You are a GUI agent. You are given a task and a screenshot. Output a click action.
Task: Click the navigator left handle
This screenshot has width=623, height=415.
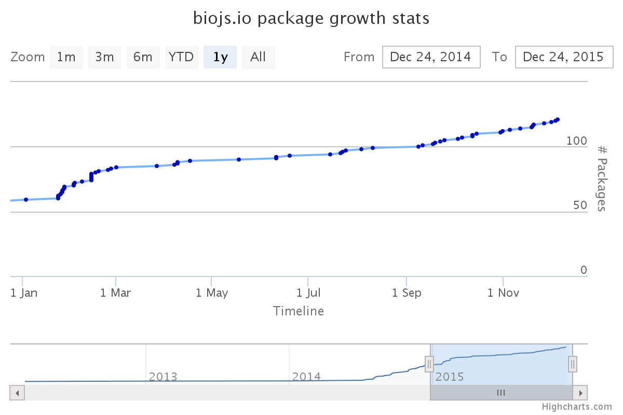coord(429,364)
